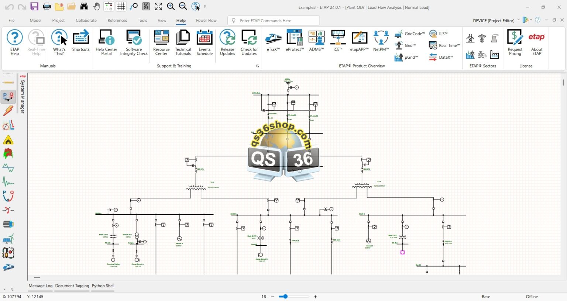The height and width of the screenshot is (301, 567).
Task: Select the eTraX train icon in sidebar
Action: click(8, 267)
